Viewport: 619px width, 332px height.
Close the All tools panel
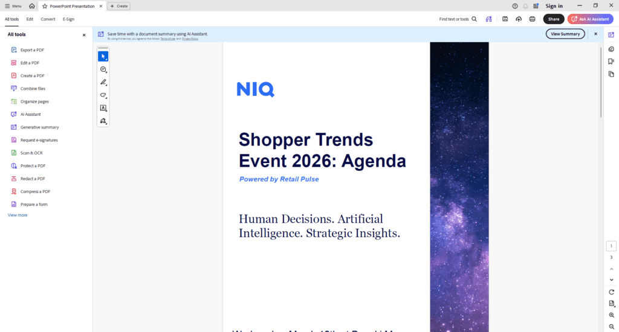point(84,35)
